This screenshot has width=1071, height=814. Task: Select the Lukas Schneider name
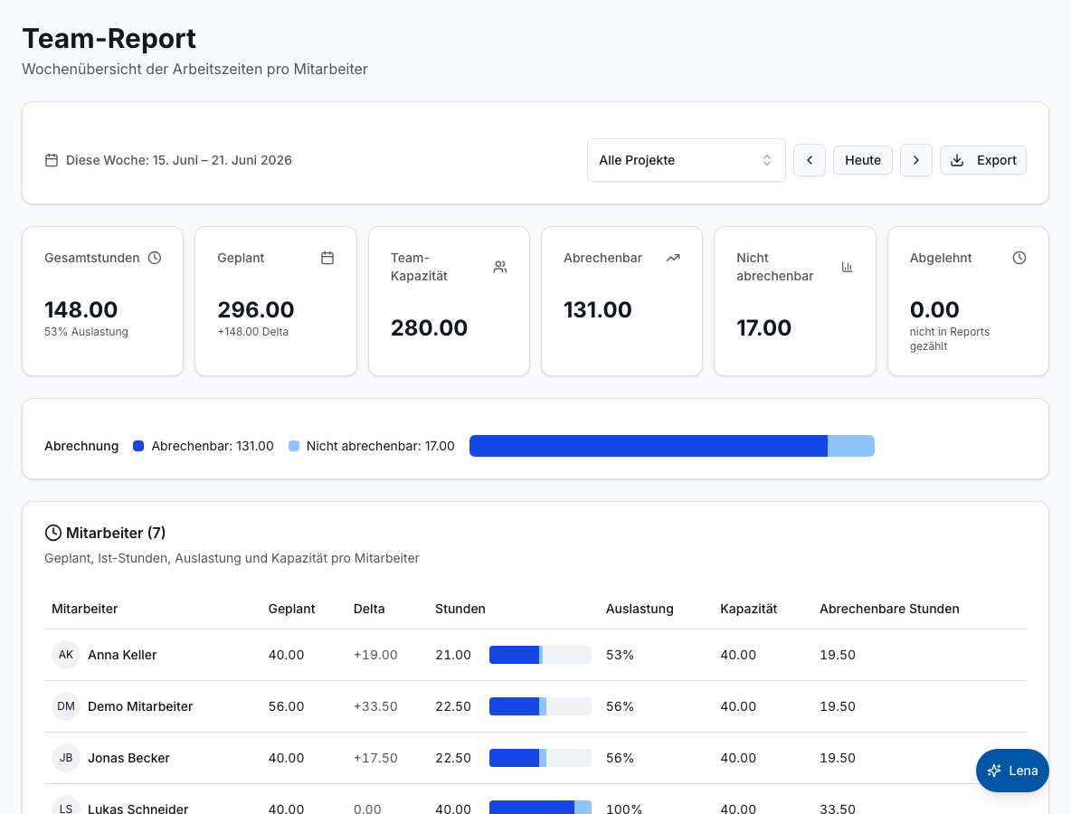pos(138,809)
